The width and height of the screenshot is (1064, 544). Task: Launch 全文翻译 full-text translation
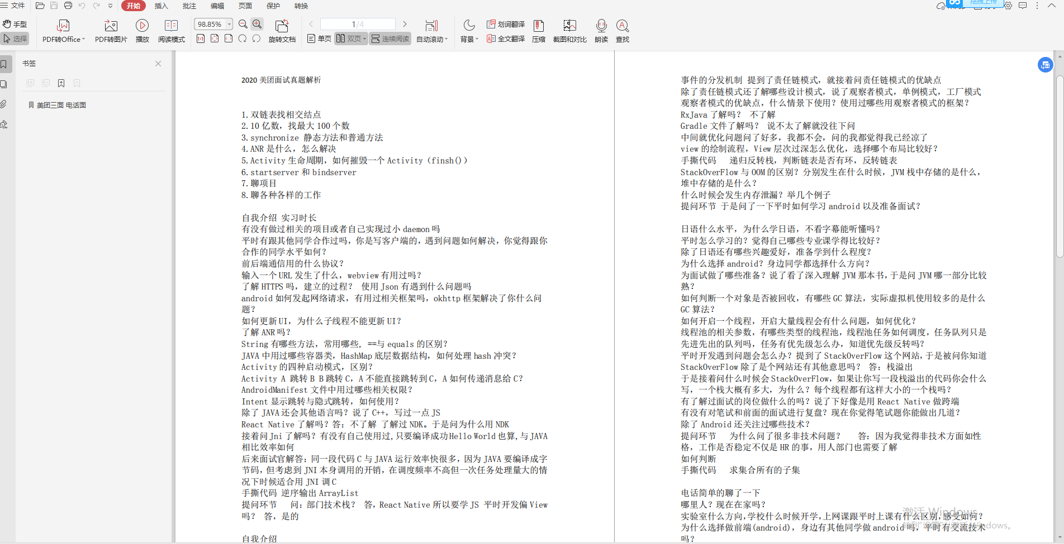tap(506, 38)
